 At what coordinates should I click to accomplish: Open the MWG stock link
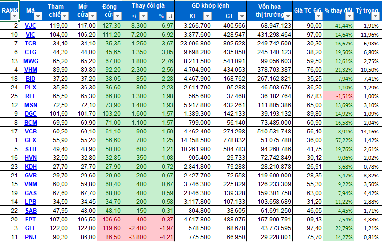coord(31,61)
